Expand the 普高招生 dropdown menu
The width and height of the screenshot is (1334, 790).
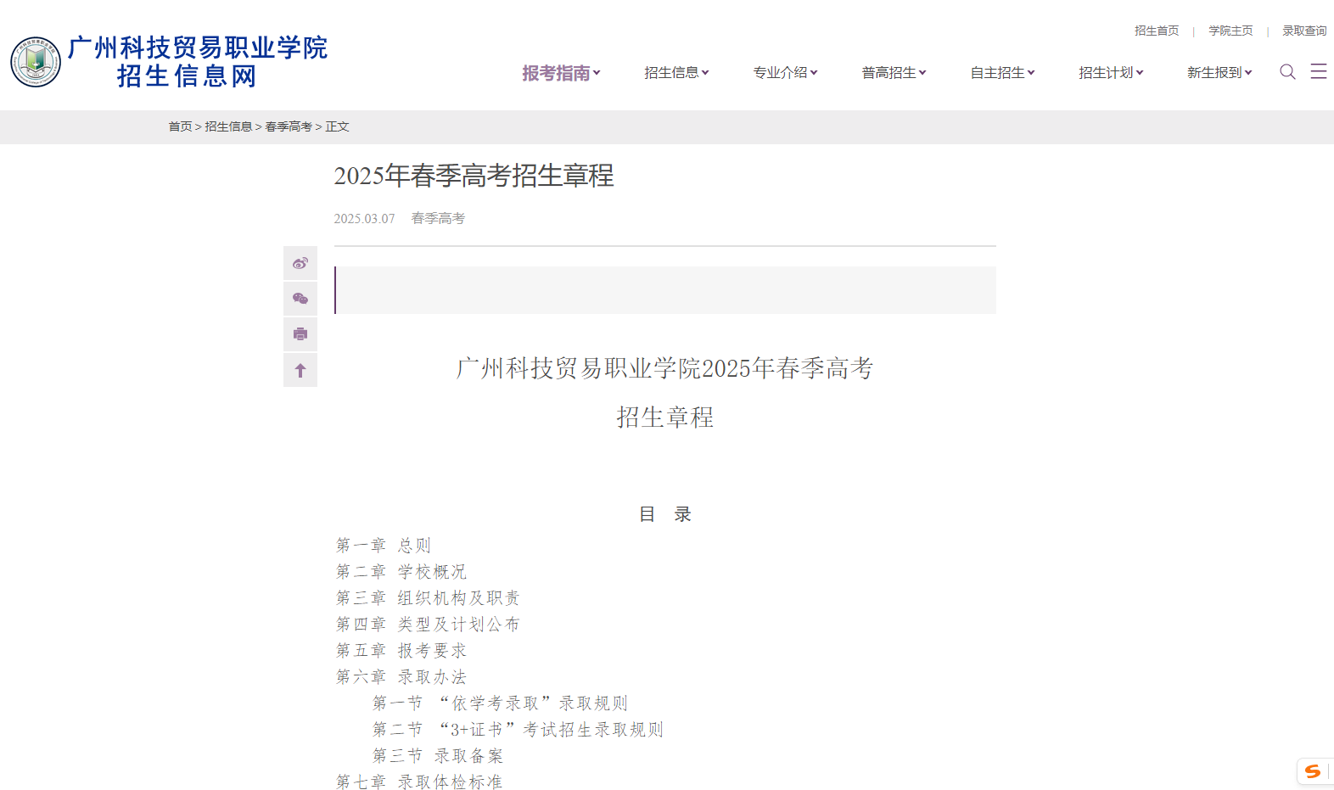894,73
